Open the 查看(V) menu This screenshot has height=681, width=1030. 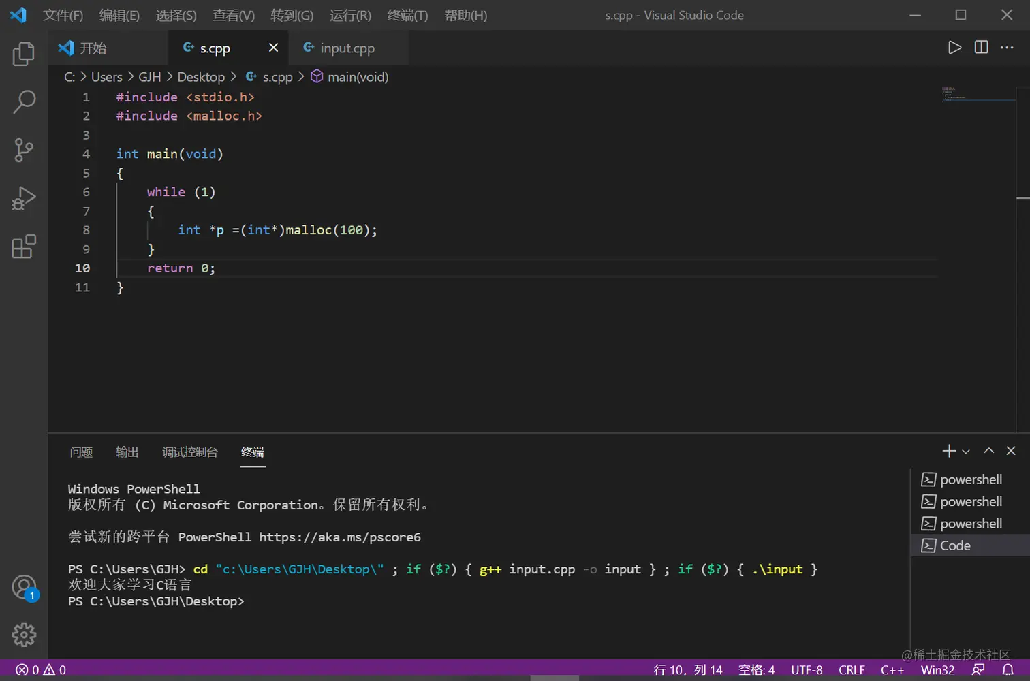pyautogui.click(x=234, y=15)
